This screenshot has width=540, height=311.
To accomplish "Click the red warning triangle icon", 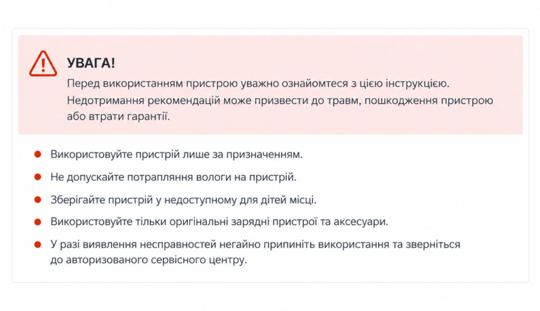I will [x=43, y=64].
